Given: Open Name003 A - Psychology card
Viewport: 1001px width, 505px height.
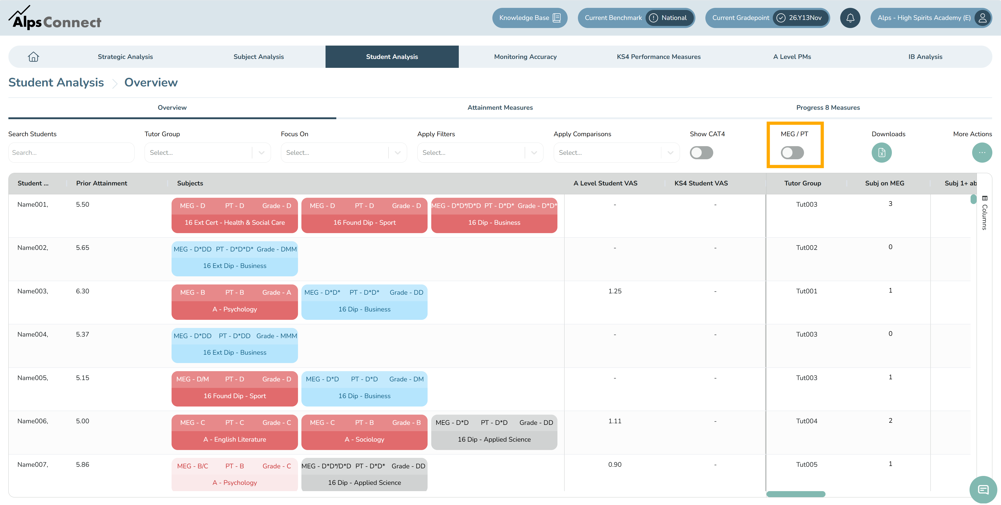Looking at the screenshot, I should pos(235,303).
